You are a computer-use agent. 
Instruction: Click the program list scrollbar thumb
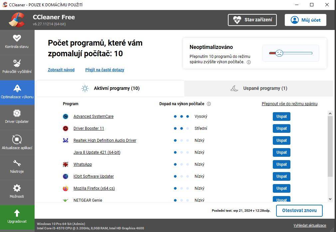coord(330,147)
